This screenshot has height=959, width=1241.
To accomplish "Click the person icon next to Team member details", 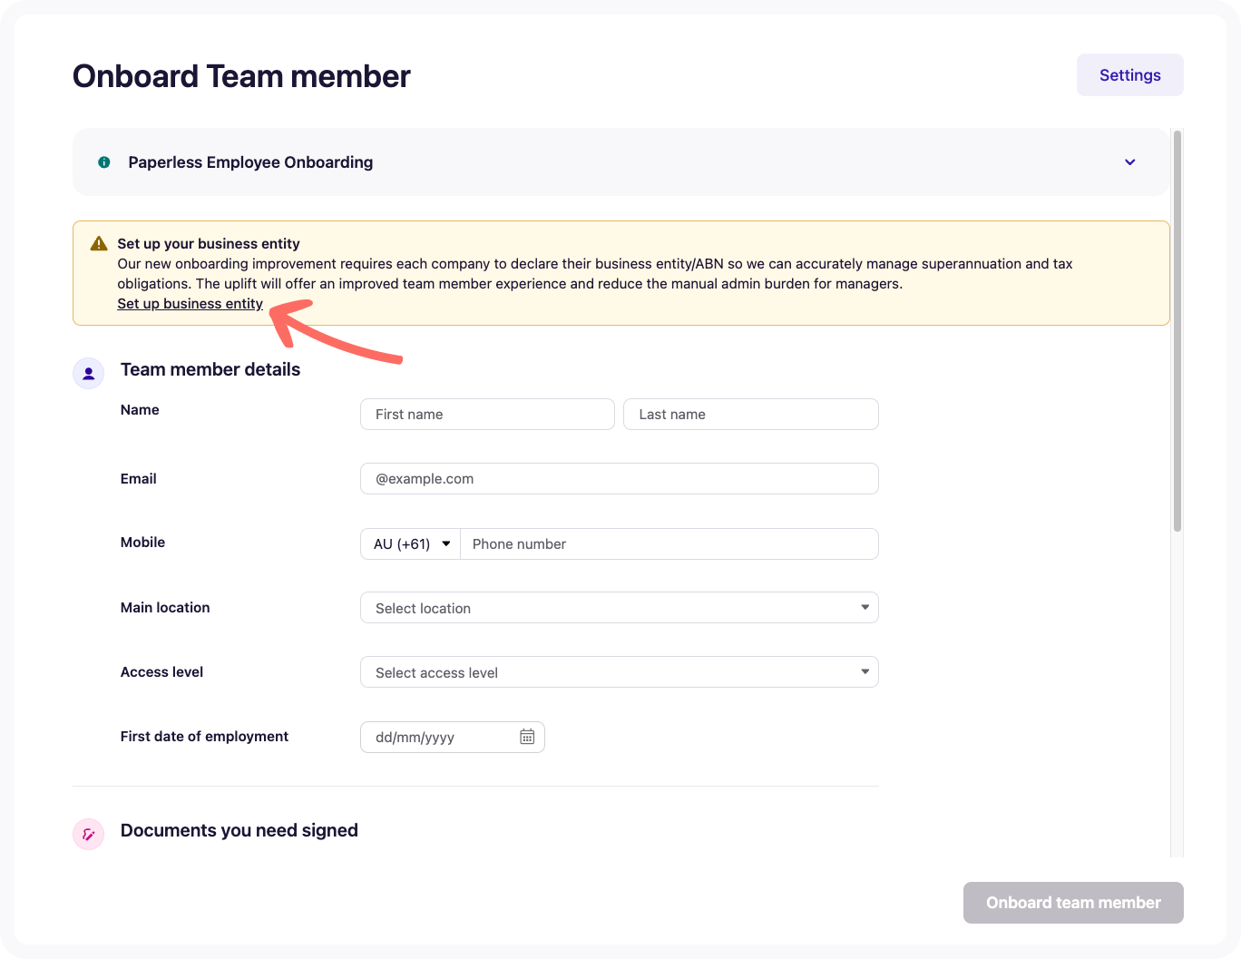I will pyautogui.click(x=88, y=373).
